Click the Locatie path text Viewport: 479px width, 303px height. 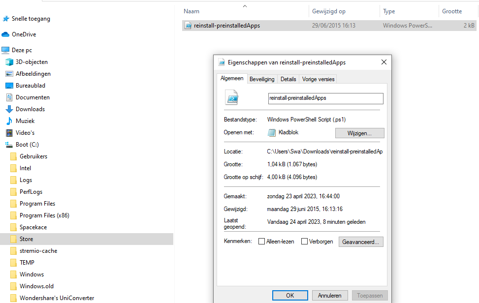[x=325, y=151]
